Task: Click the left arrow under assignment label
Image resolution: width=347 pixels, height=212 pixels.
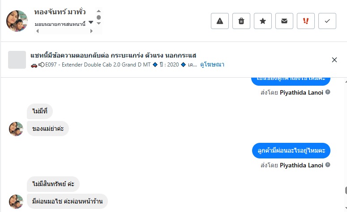Action: click(38, 31)
